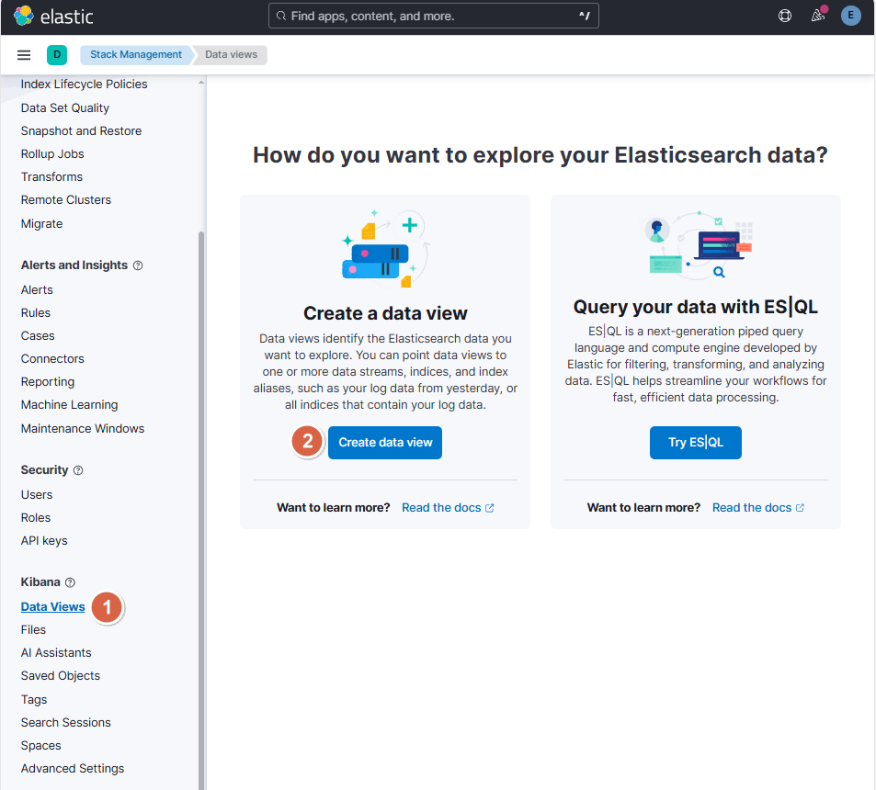The image size is (876, 790).
Task: Open API keys
Action: pos(44,541)
